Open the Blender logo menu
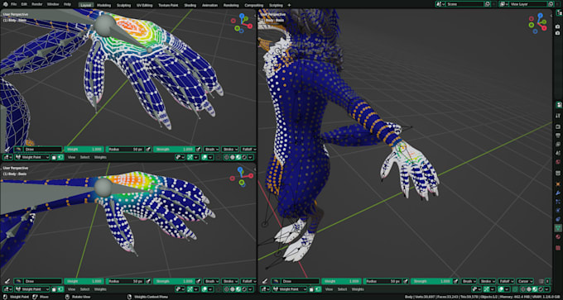Image resolution: width=563 pixels, height=300 pixels. [x=6, y=4]
